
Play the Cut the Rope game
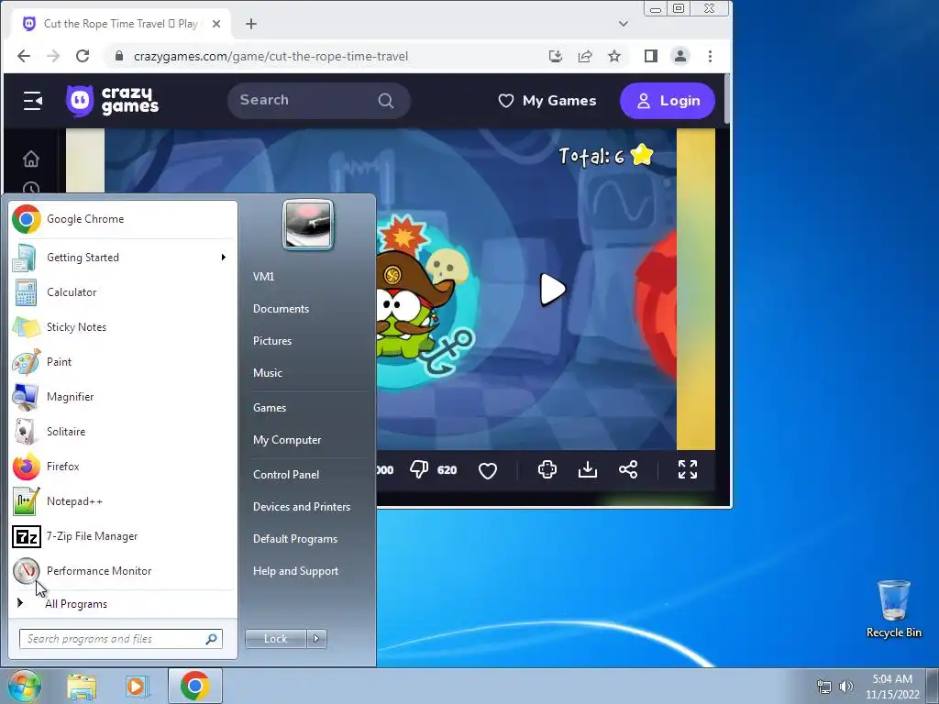tap(552, 290)
